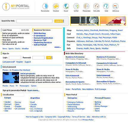Click the yellow search button
Image resolution: width=128 pixels, height=123 pixels.
[59, 21]
